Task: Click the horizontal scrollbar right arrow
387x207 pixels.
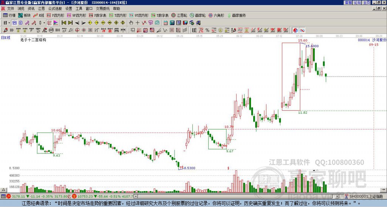Action: (337, 196)
